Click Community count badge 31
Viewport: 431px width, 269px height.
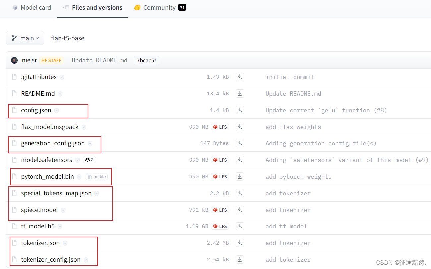182,7
